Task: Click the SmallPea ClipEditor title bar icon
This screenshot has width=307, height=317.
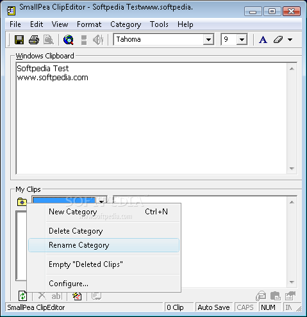Action: (x=12, y=11)
